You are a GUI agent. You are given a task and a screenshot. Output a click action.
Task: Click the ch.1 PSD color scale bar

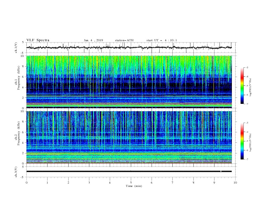(242, 86)
